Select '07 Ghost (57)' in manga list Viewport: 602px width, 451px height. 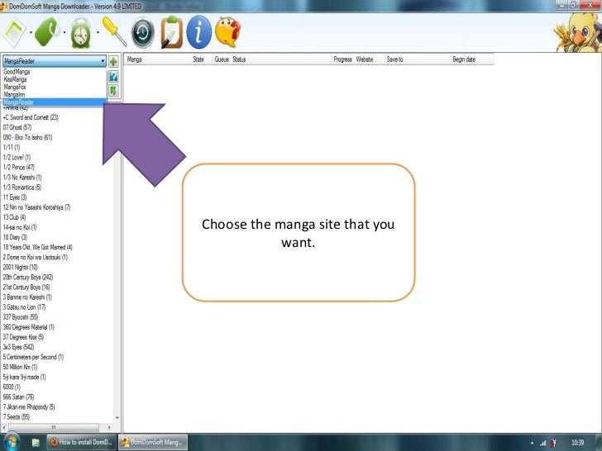coord(17,127)
